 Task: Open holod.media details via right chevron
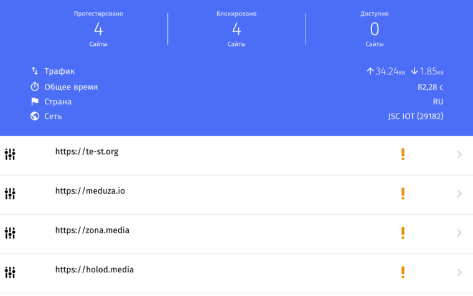(x=459, y=272)
